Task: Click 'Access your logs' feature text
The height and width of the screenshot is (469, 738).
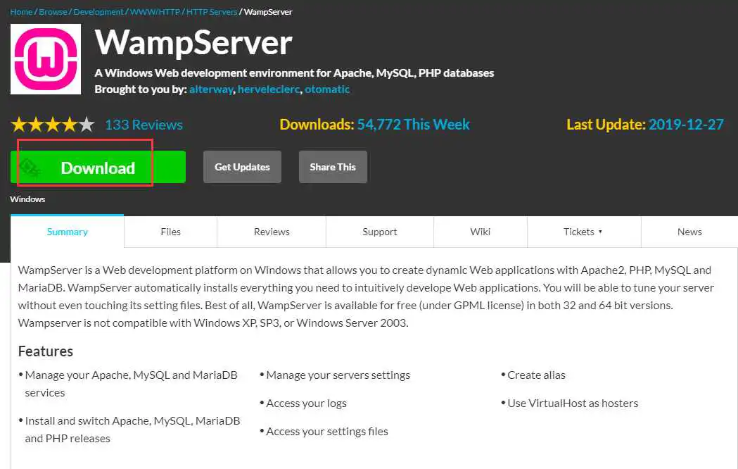Action: pyautogui.click(x=307, y=404)
